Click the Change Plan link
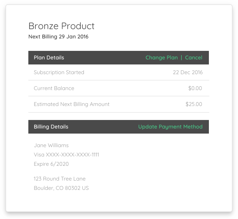This screenshot has width=238, height=219. click(162, 58)
